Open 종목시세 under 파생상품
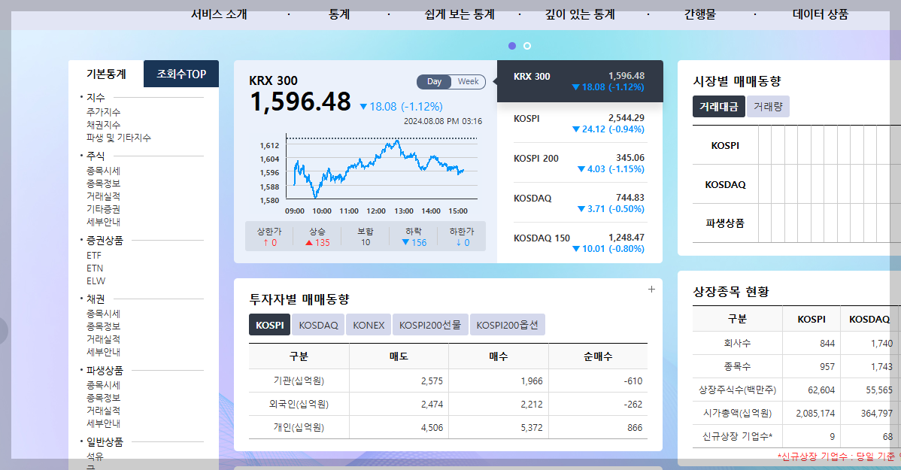This screenshot has width=901, height=470. click(104, 385)
